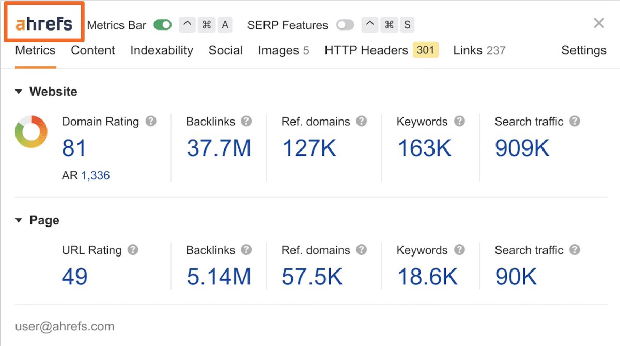Show help for URL Rating
This screenshot has width=620, height=346.
(x=133, y=250)
